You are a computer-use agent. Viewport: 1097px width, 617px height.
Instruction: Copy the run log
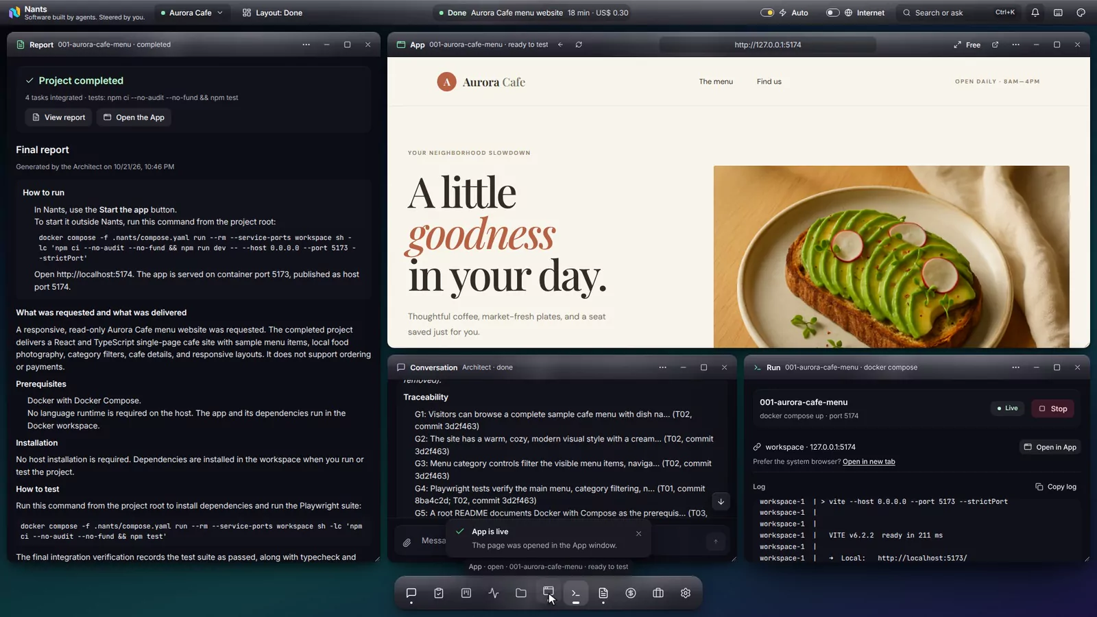1056,487
